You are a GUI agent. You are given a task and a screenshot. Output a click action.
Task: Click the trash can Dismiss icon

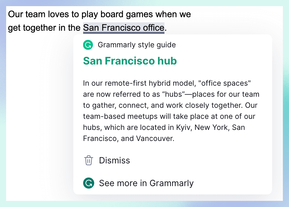click(x=88, y=160)
